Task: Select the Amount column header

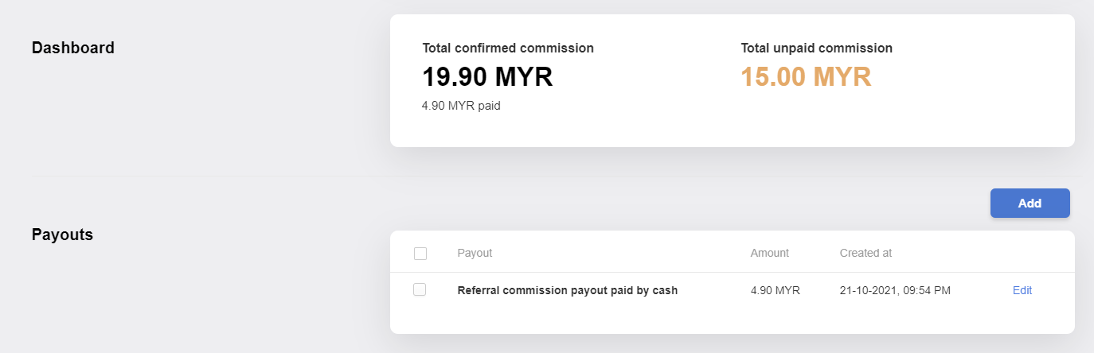Action: pos(769,253)
